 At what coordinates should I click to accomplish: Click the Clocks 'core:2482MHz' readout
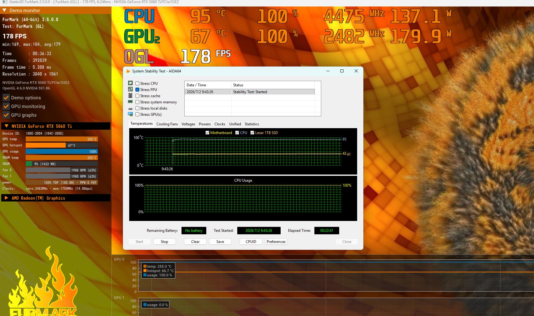37,188
